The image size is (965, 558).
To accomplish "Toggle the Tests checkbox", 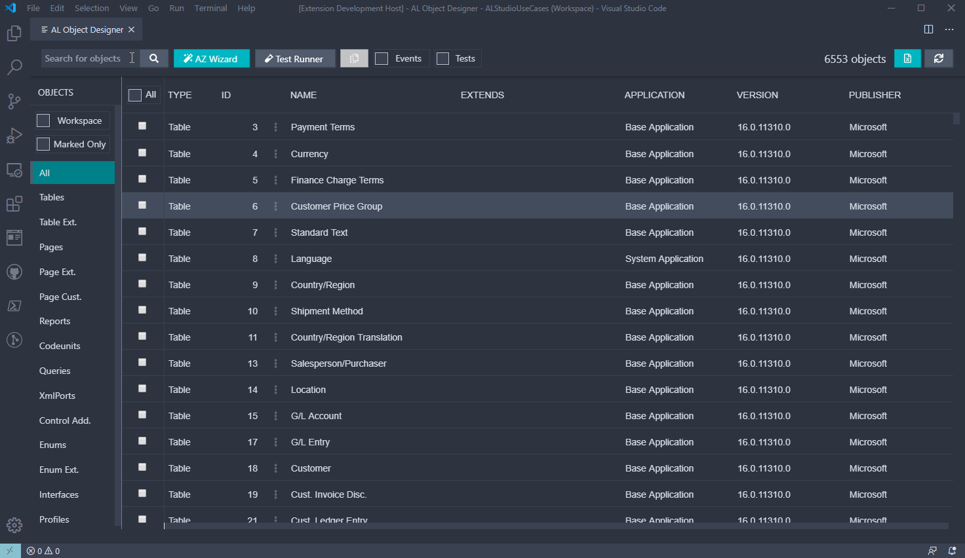I will click(x=443, y=59).
